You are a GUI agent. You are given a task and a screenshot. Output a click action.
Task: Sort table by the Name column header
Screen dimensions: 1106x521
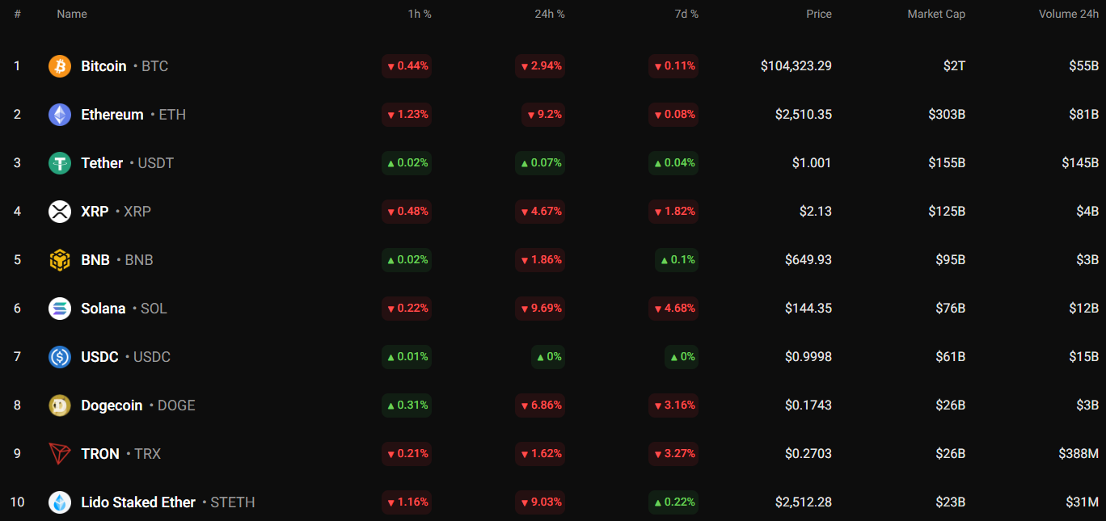pyautogui.click(x=72, y=14)
